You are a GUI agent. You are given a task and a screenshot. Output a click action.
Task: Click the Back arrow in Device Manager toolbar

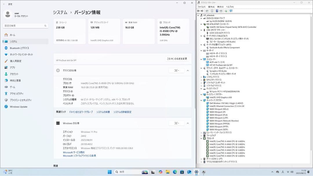[198, 11]
